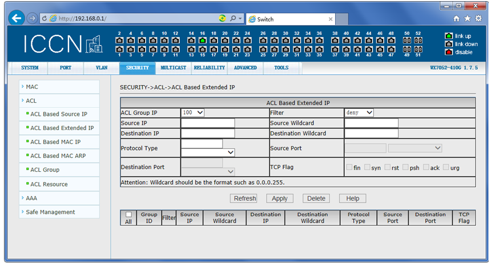Click the Apply button
The height and width of the screenshot is (263, 491).
click(x=280, y=199)
